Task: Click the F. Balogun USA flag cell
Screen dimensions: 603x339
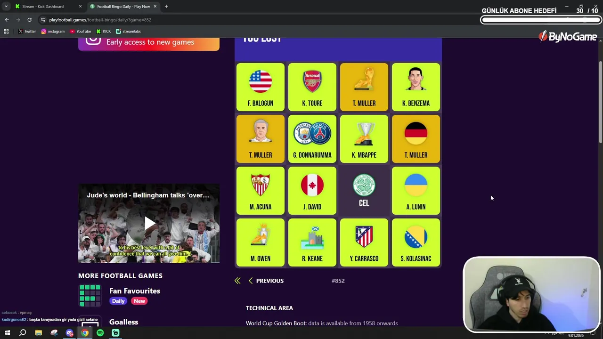Action: (261, 87)
